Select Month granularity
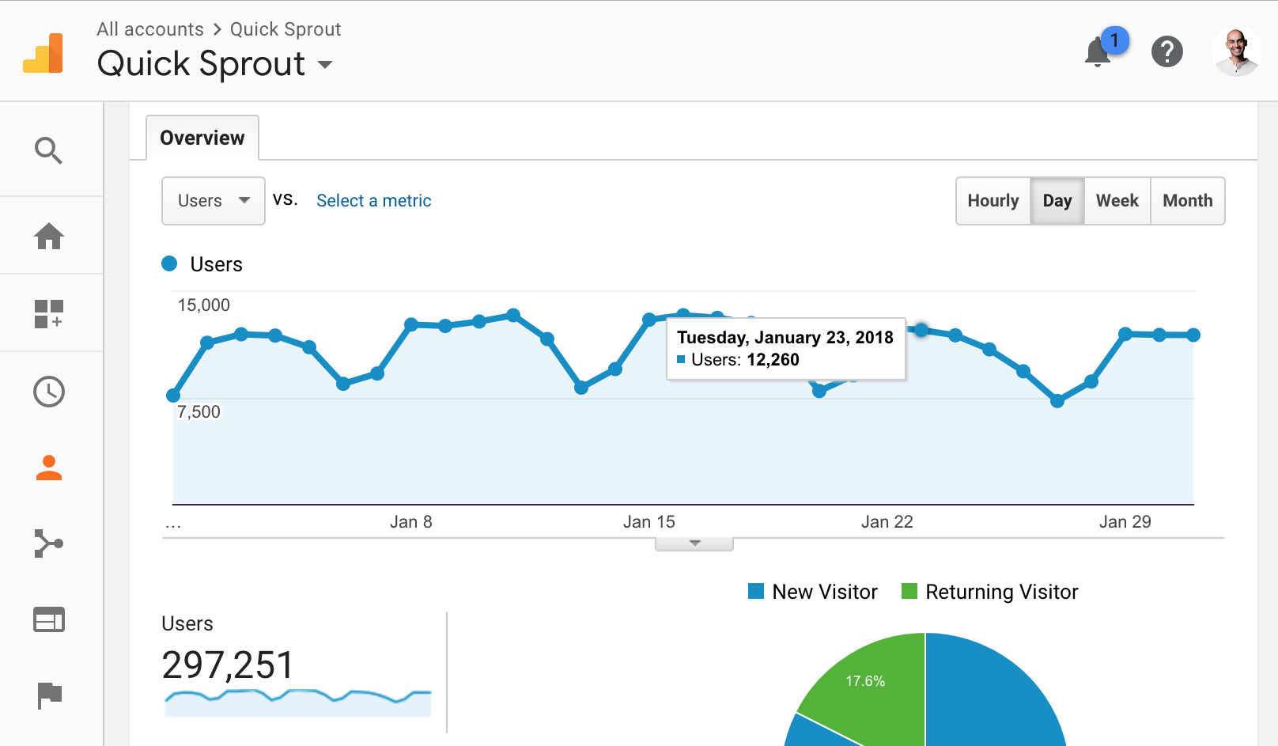This screenshot has height=746, width=1278. 1188,201
